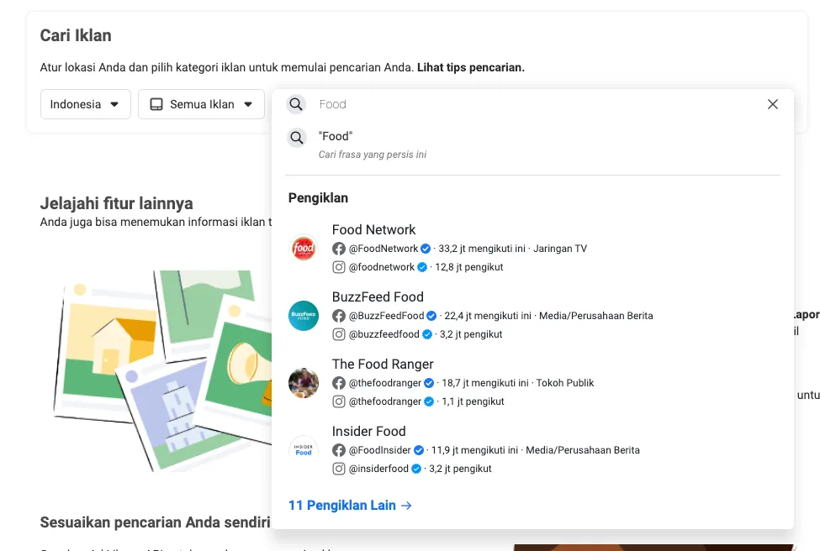This screenshot has width=820, height=551.
Task: Click the Food Network circular logo
Action: [x=303, y=248]
